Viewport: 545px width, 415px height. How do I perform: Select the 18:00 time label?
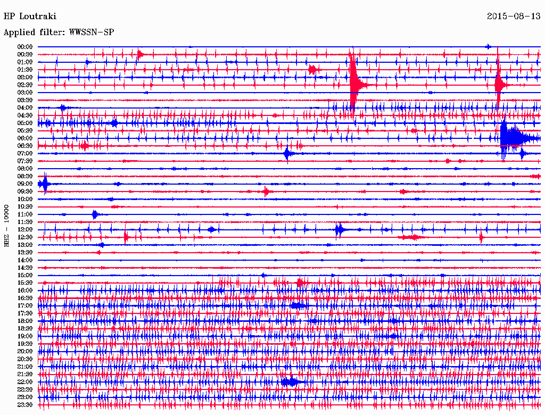25,321
